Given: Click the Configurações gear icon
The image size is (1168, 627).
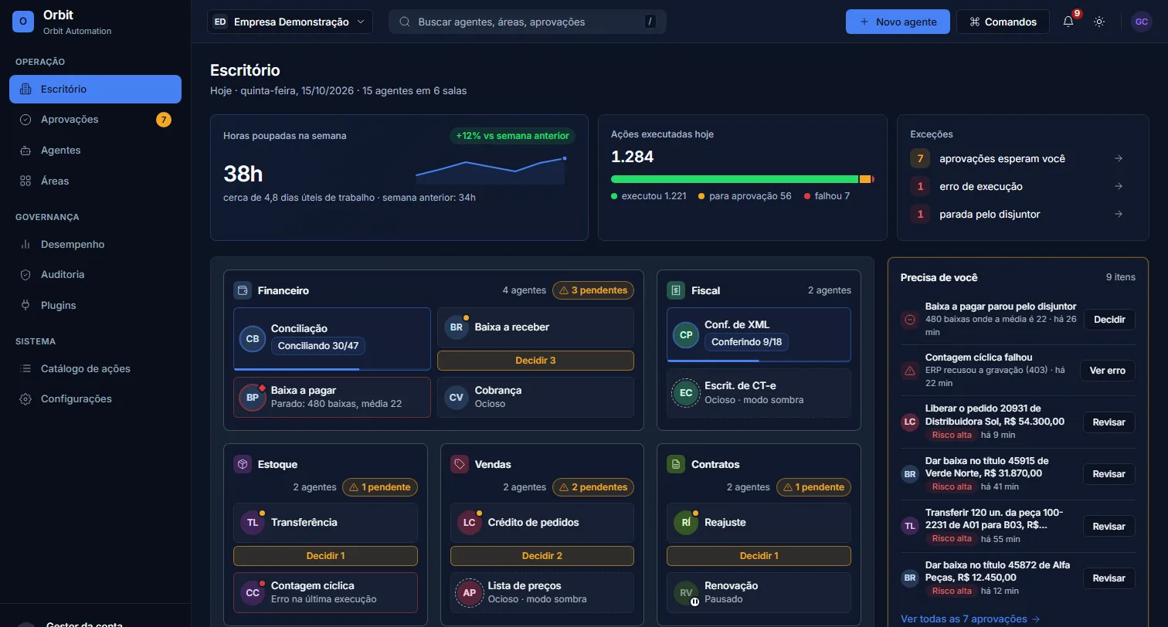Looking at the screenshot, I should (x=25, y=398).
